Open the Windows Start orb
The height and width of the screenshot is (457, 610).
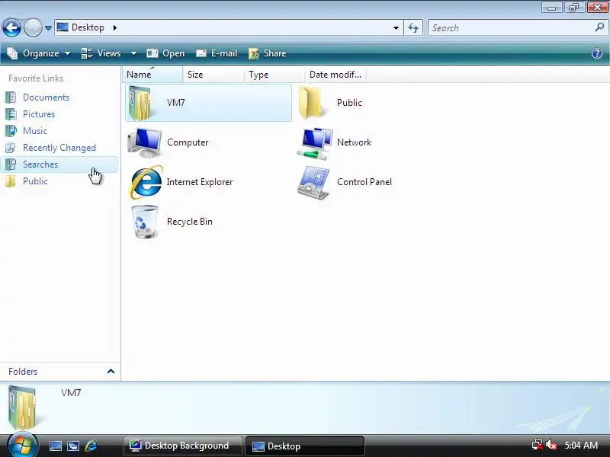pyautogui.click(x=22, y=446)
